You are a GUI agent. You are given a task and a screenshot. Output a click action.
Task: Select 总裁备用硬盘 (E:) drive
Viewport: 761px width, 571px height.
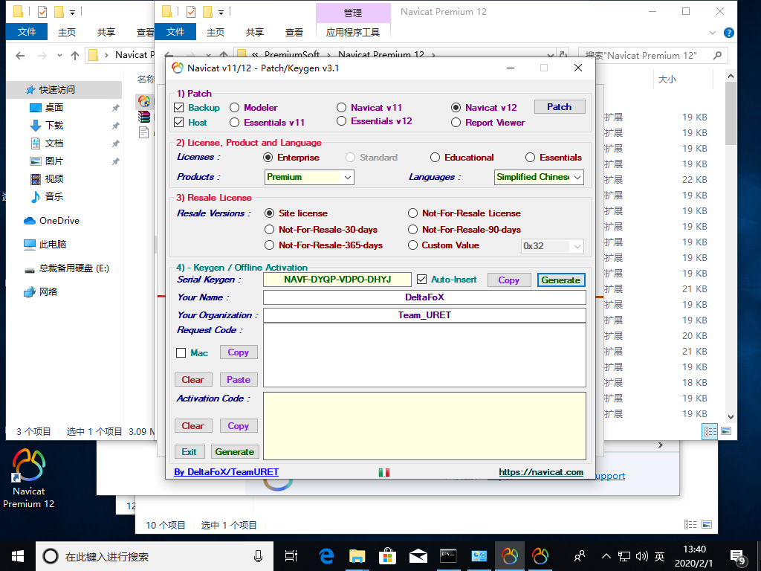point(74,268)
